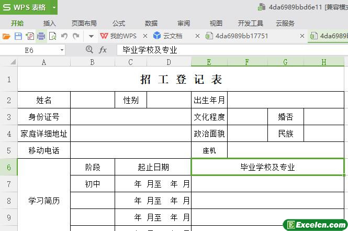
Task: Click the Select All corner triangle
Action: 13,62
